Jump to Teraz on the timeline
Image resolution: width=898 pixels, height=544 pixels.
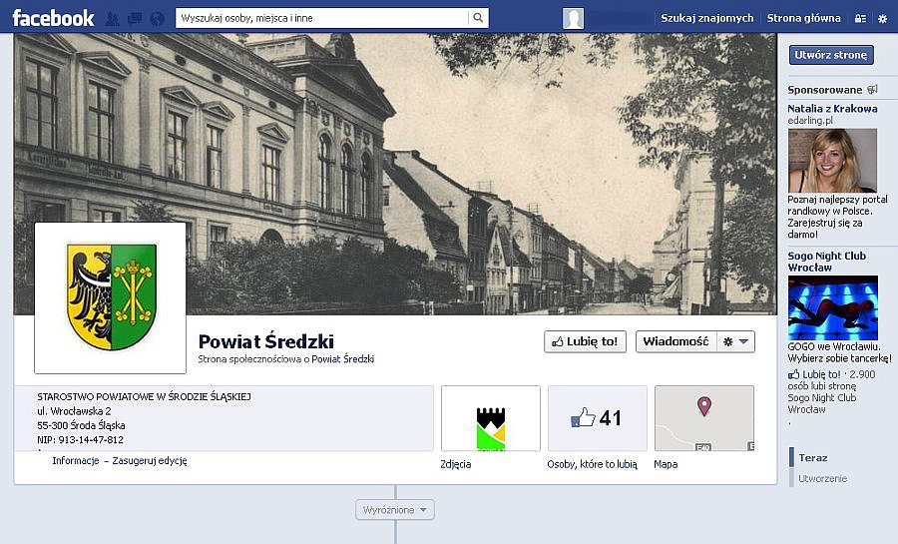coord(812,457)
